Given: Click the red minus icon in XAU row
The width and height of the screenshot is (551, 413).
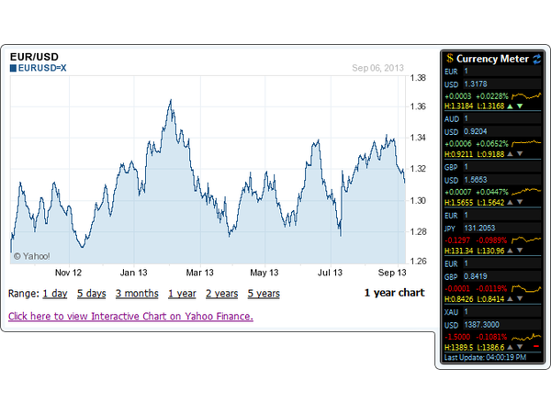Looking at the screenshot, I should point(536,347).
